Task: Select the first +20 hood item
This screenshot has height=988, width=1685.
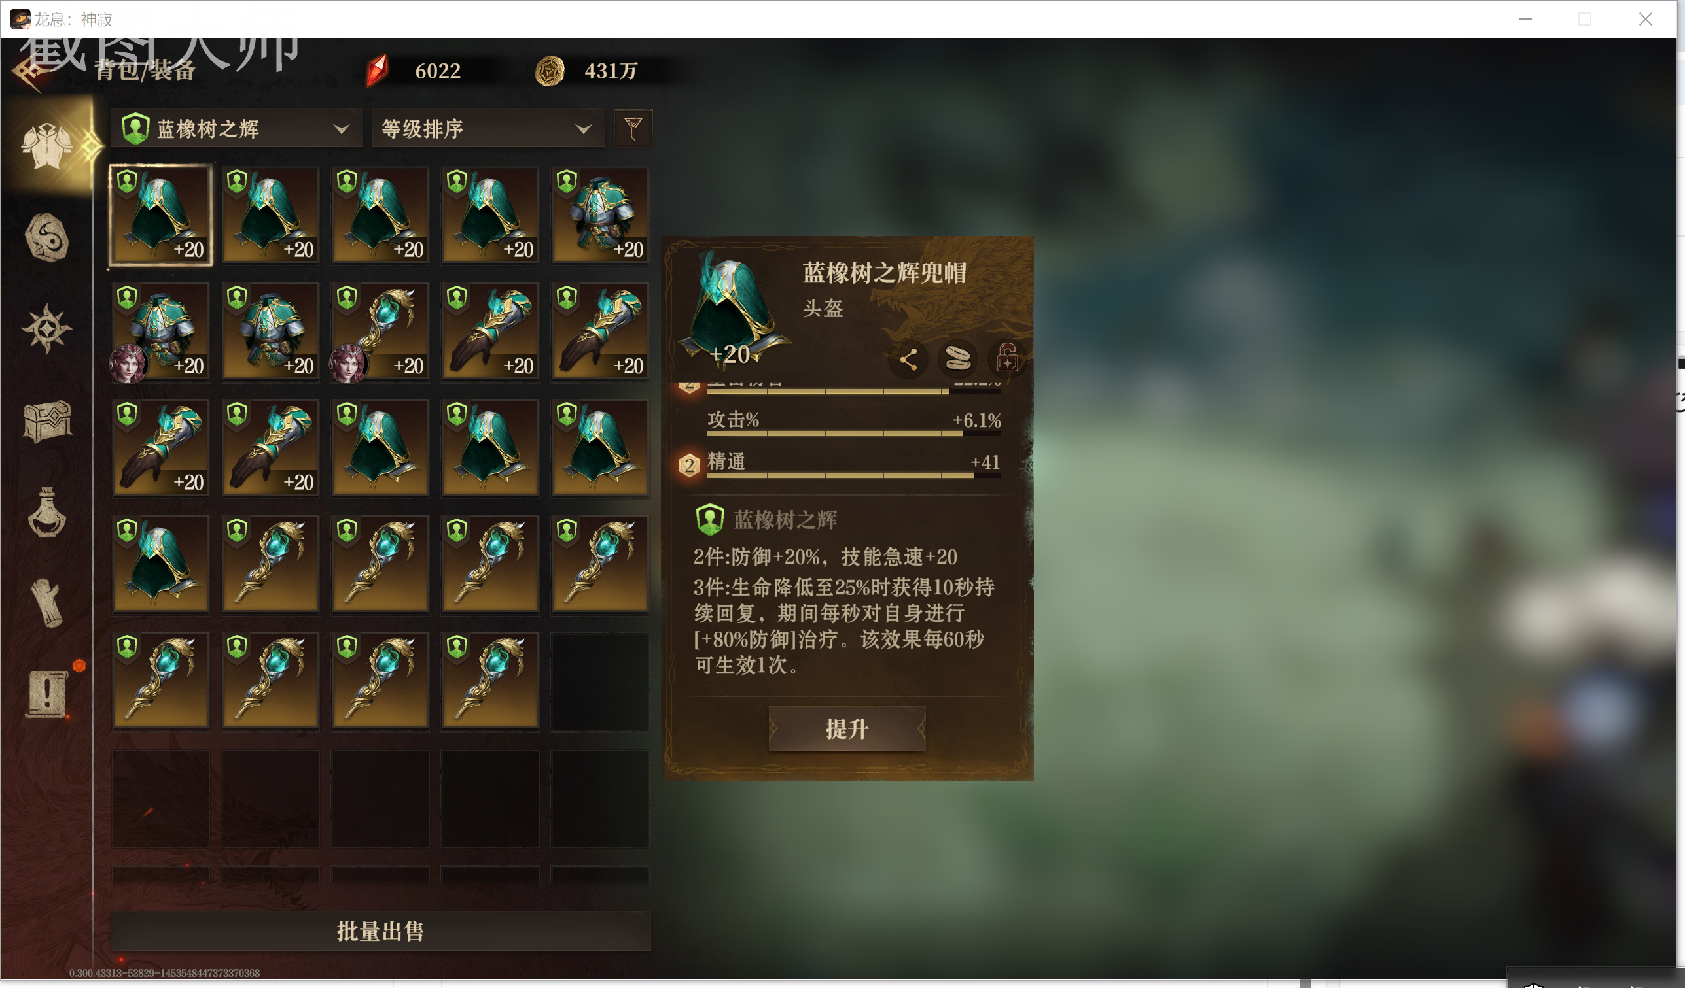Action: [160, 215]
